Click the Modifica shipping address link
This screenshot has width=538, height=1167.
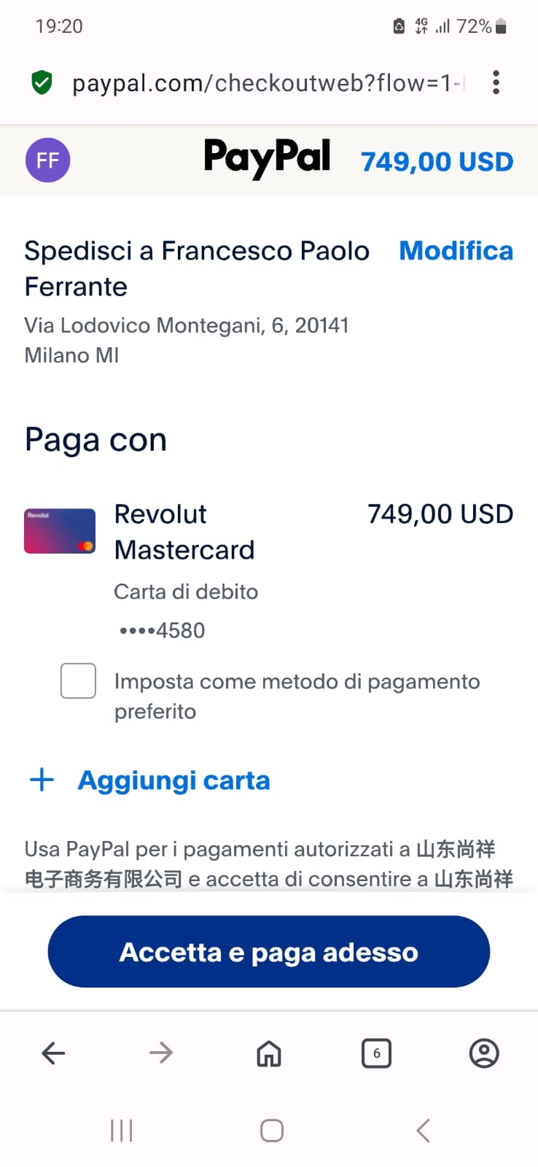(x=456, y=251)
